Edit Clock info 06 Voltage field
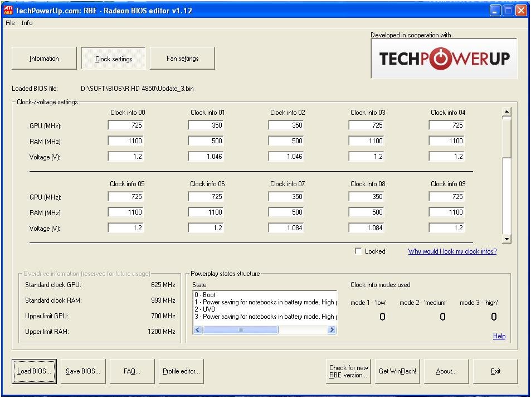This screenshot has width=531, height=398. click(x=206, y=227)
